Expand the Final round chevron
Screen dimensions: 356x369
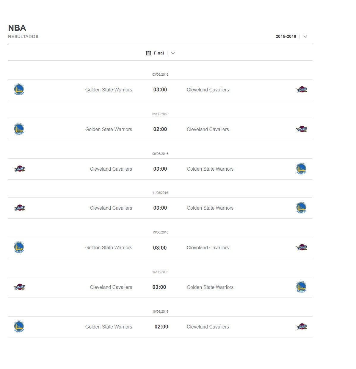click(x=173, y=53)
